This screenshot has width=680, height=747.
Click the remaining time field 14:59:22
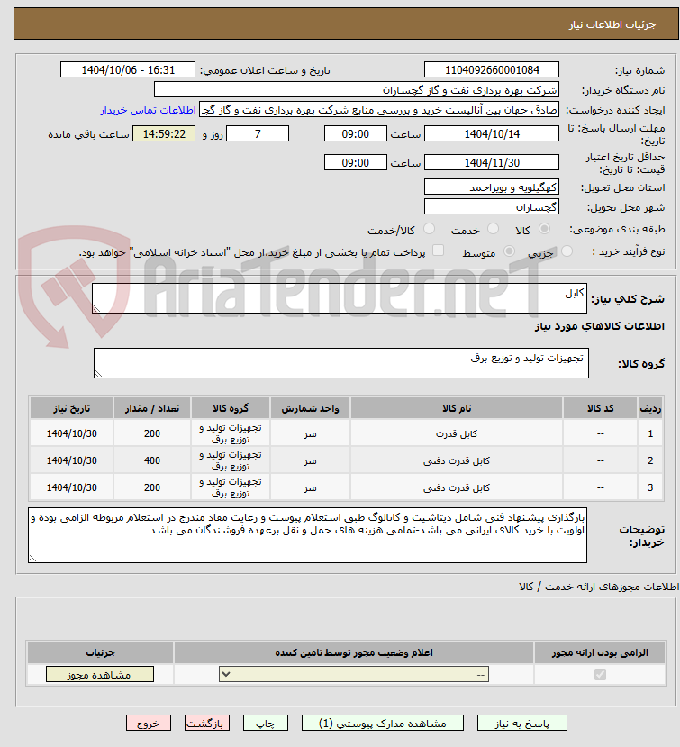(164, 134)
